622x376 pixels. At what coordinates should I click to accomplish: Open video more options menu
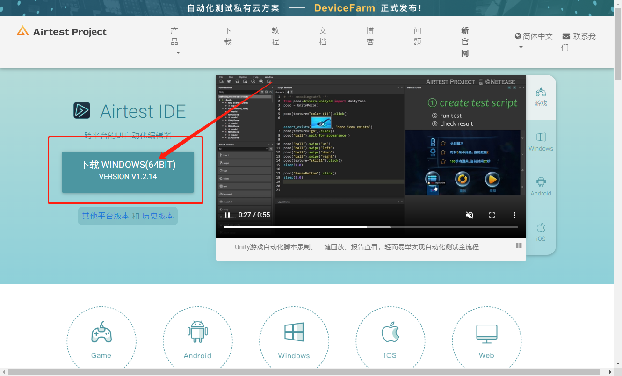click(514, 215)
